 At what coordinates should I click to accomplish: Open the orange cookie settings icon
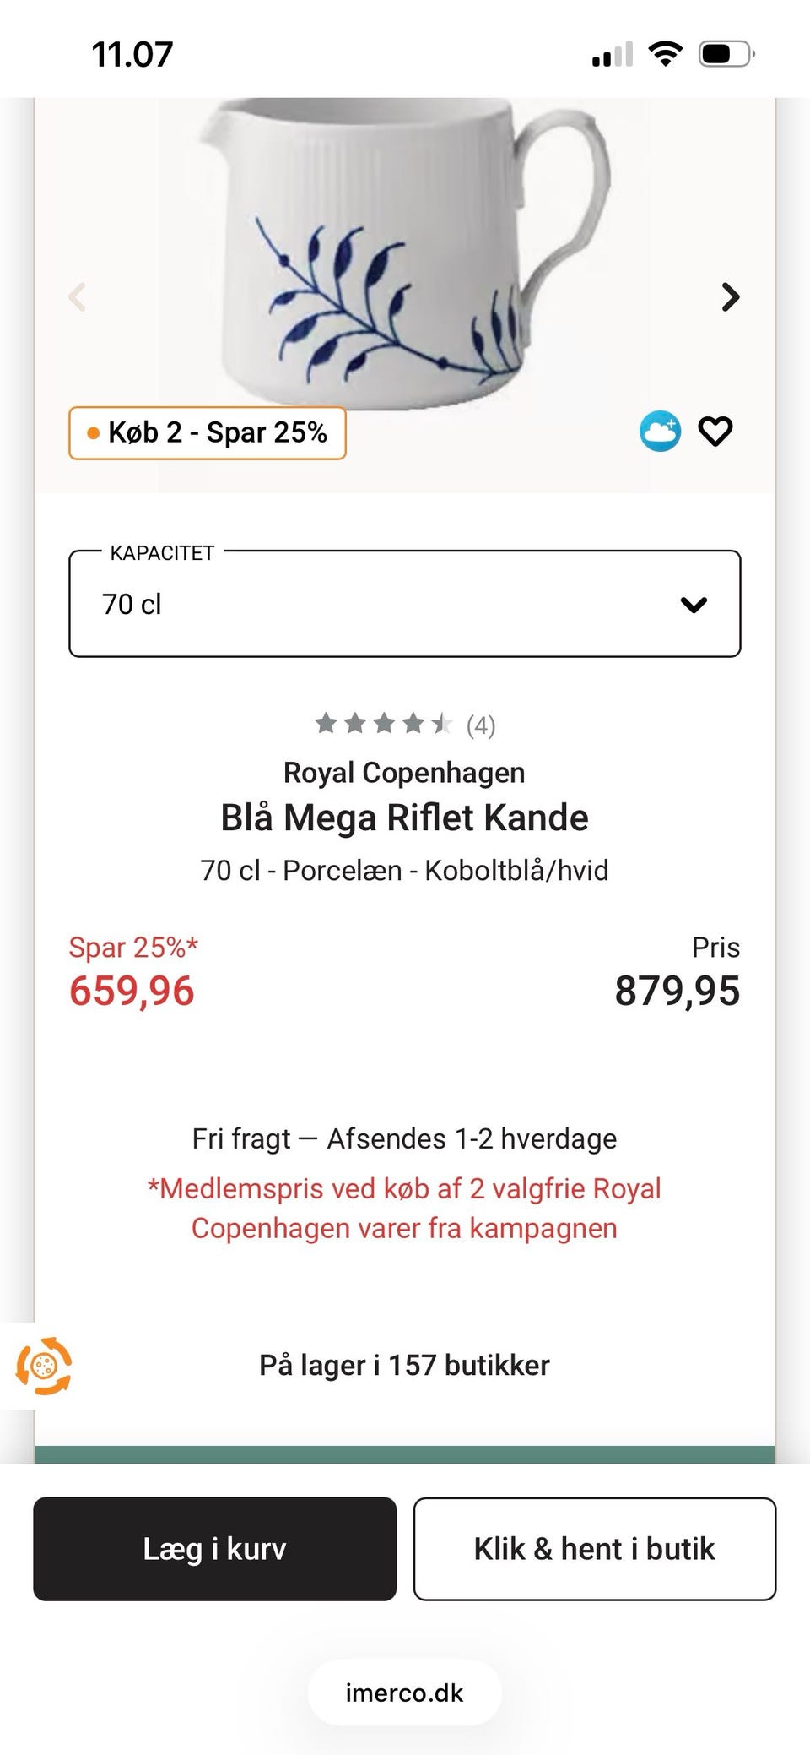point(44,1366)
